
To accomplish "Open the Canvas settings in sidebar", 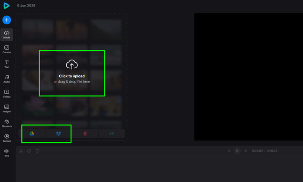I will (x=7, y=49).
